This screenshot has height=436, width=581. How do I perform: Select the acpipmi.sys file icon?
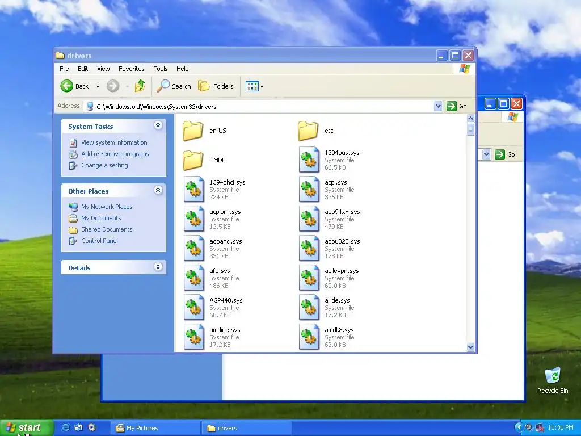[x=194, y=219]
